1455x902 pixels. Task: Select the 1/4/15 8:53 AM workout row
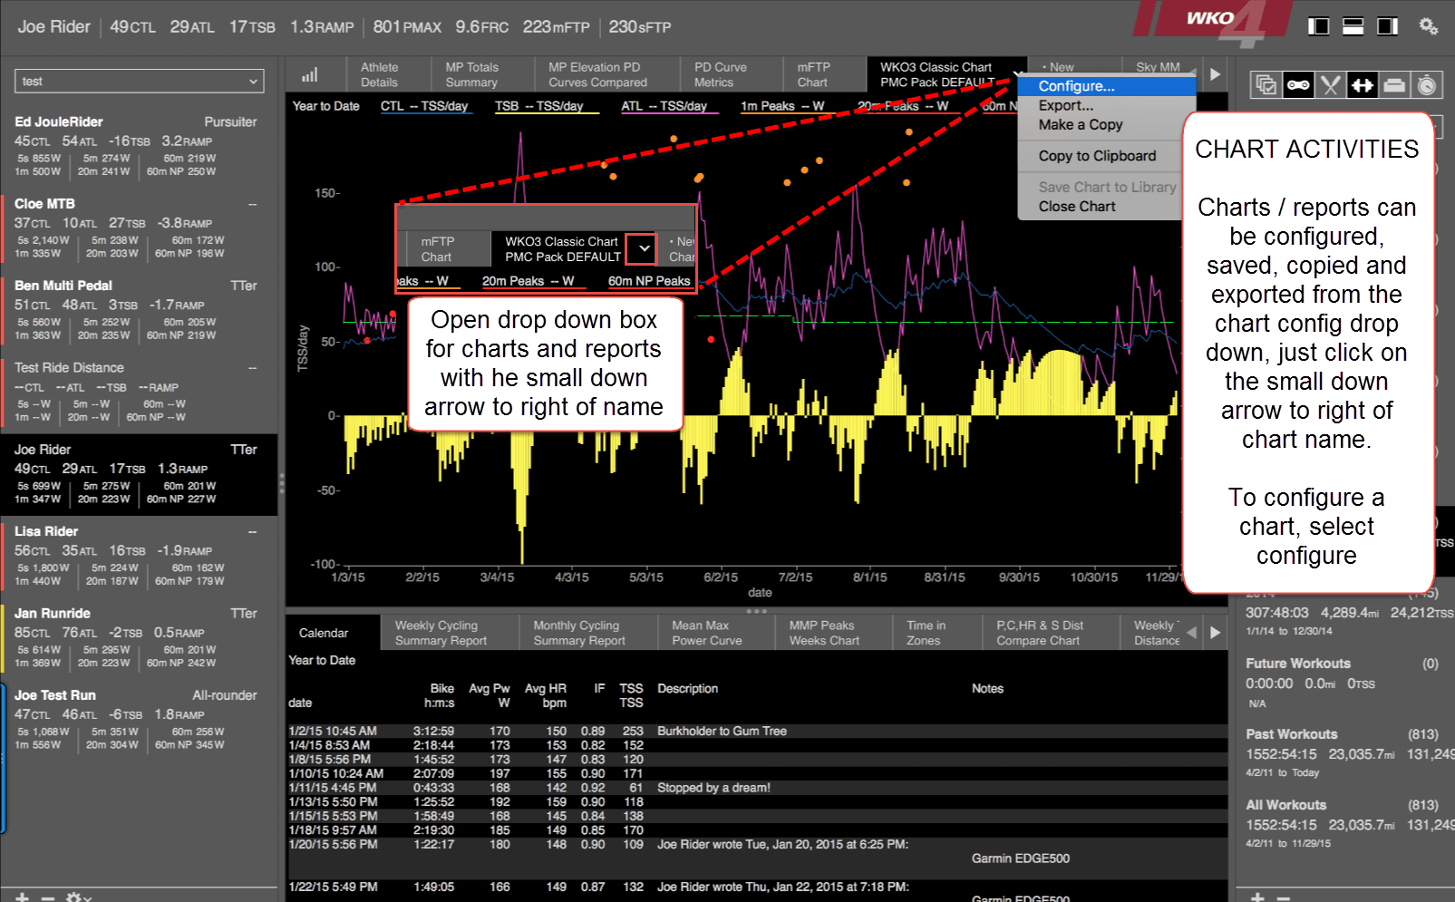pos(757,745)
